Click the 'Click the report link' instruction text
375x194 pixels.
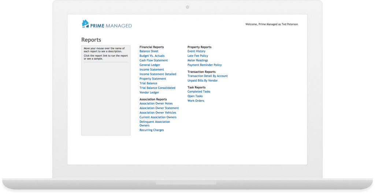click(106, 57)
